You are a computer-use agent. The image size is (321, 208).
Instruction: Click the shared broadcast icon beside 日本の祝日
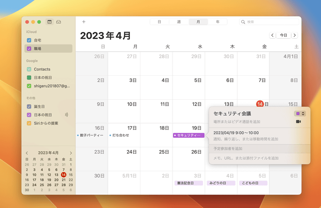point(66,115)
